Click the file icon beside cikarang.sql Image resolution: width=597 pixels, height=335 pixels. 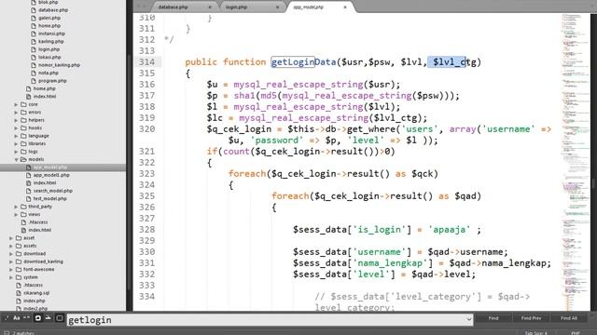(19, 293)
